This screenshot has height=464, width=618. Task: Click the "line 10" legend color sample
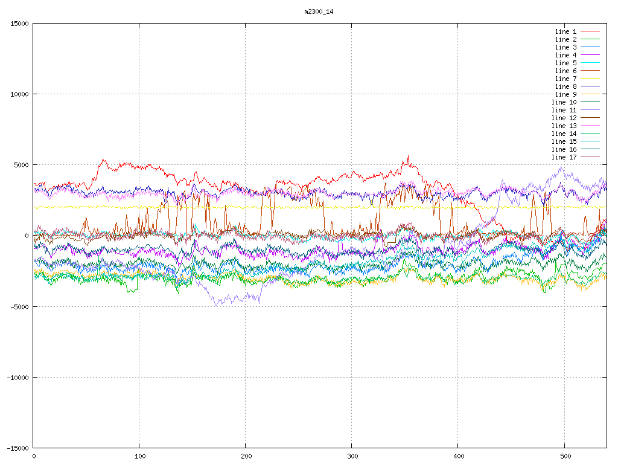590,102
